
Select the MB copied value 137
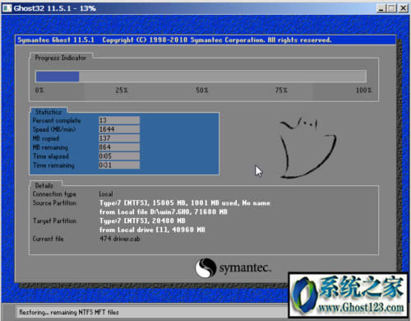coord(119,138)
